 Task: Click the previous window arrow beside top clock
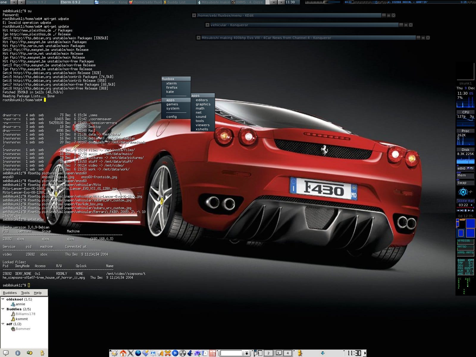click(274, 2)
